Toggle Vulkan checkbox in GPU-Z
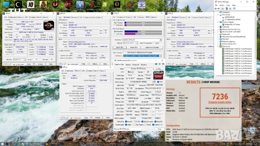The height and width of the screenshot is (146, 260). pos(126,125)
